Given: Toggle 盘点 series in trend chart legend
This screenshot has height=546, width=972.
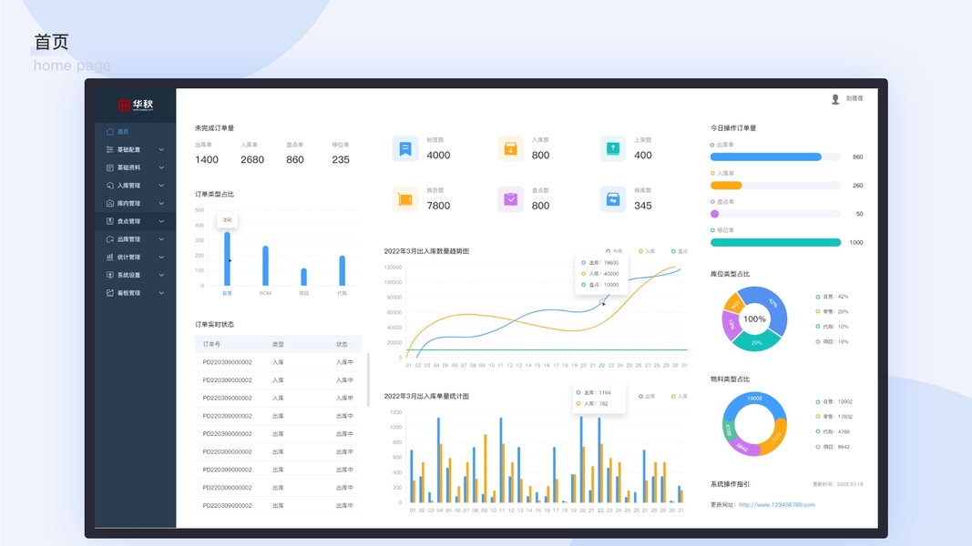Looking at the screenshot, I should (680, 251).
